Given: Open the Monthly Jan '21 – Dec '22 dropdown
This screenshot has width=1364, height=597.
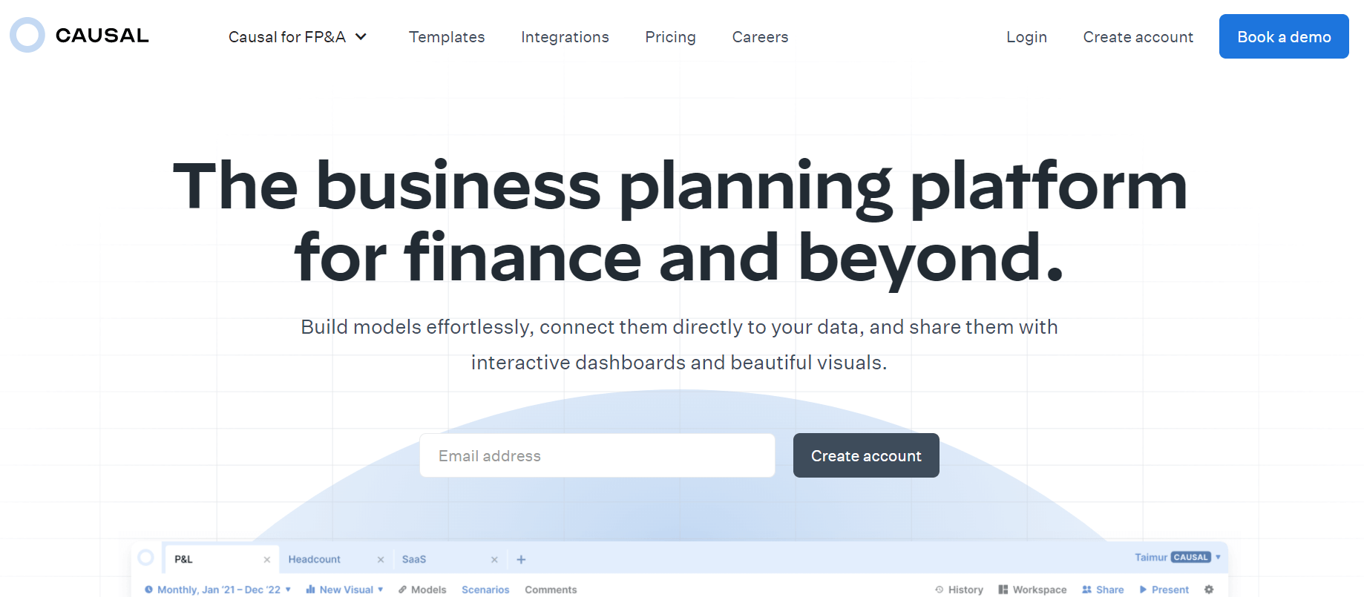Looking at the screenshot, I should (x=218, y=590).
